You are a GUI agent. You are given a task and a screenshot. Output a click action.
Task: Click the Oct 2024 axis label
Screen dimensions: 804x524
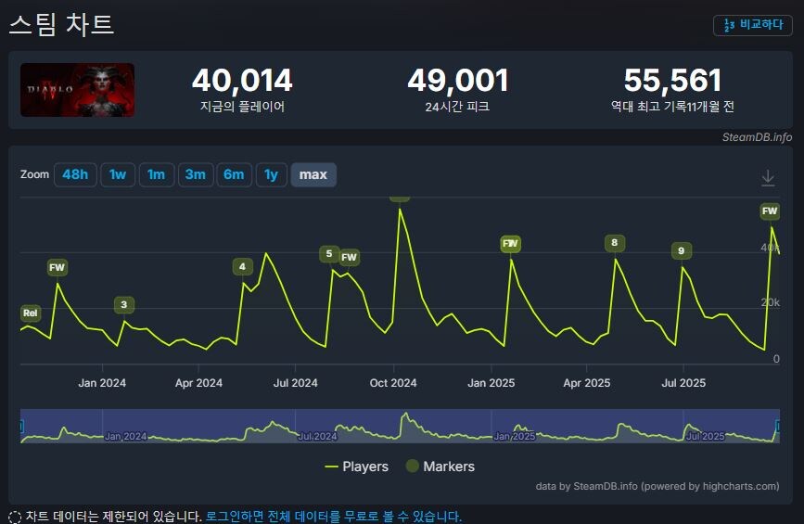pyautogui.click(x=393, y=383)
